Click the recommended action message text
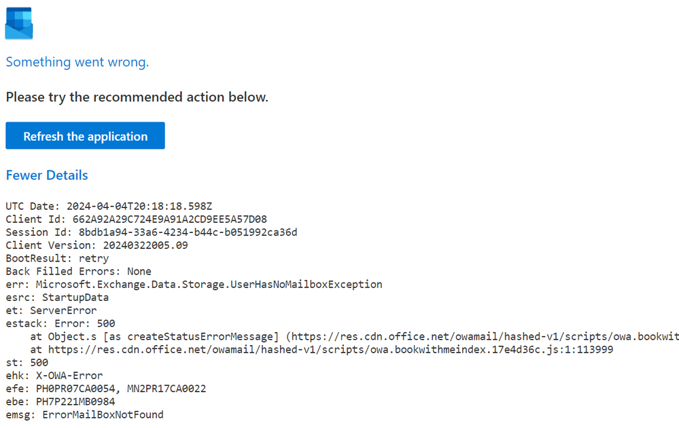 click(x=137, y=97)
